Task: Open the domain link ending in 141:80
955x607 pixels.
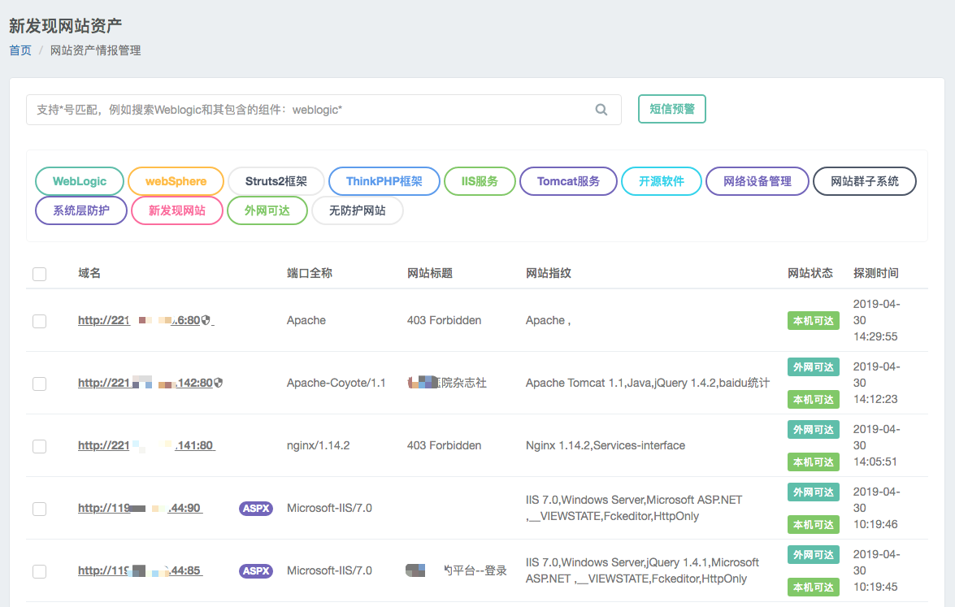Action: coord(145,445)
